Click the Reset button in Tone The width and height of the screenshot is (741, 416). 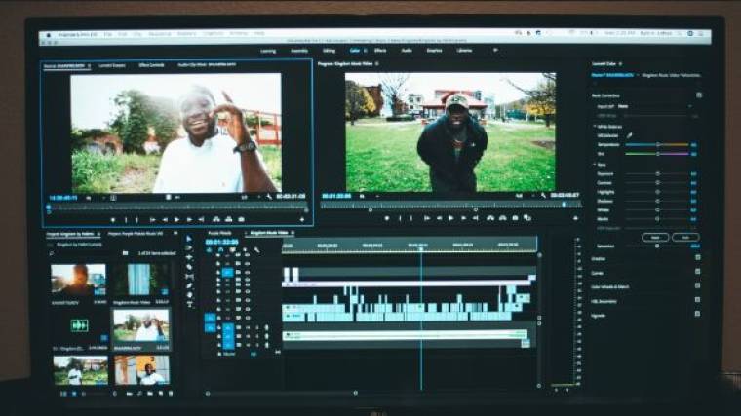click(655, 236)
